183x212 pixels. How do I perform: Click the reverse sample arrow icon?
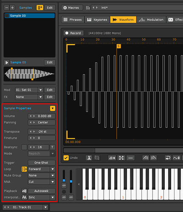coord(168,158)
